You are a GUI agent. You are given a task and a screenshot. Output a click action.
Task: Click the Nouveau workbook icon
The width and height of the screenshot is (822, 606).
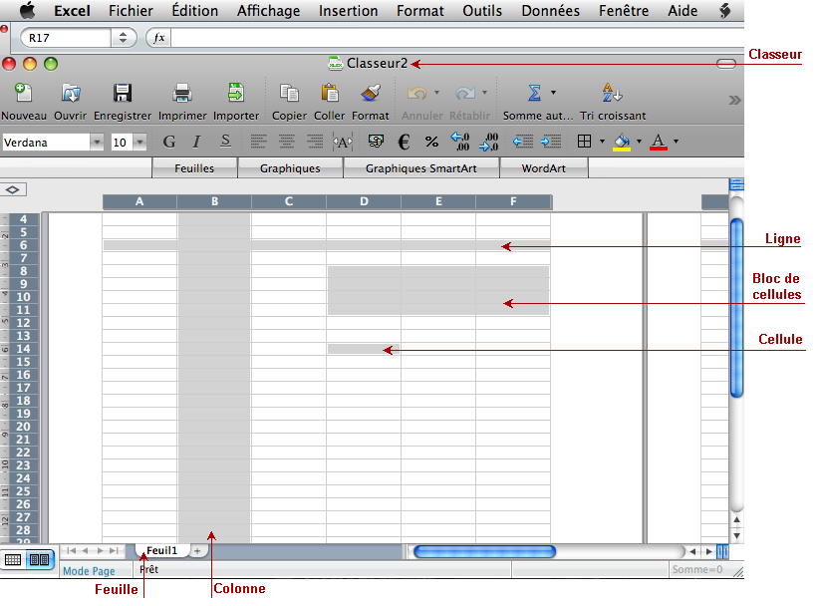pos(23,94)
